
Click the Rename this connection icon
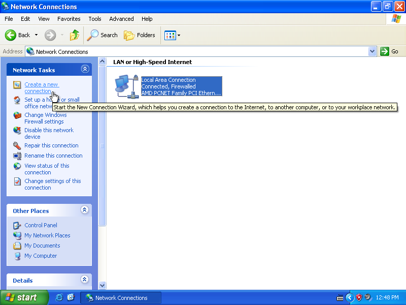point(17,156)
